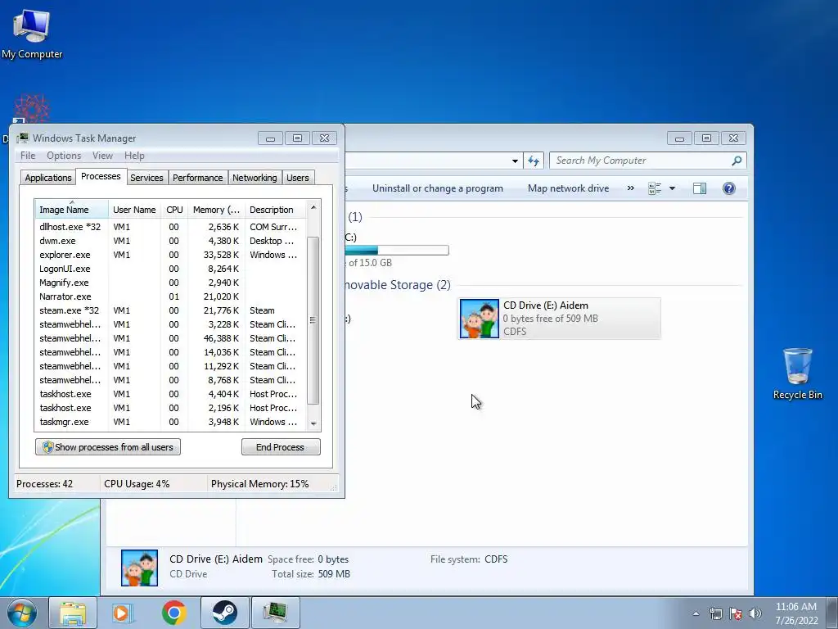Open the address bar history dropdown
838x629 pixels.
[515, 161]
